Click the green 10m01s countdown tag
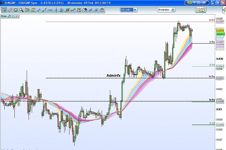The image size is (226, 150). point(220,34)
